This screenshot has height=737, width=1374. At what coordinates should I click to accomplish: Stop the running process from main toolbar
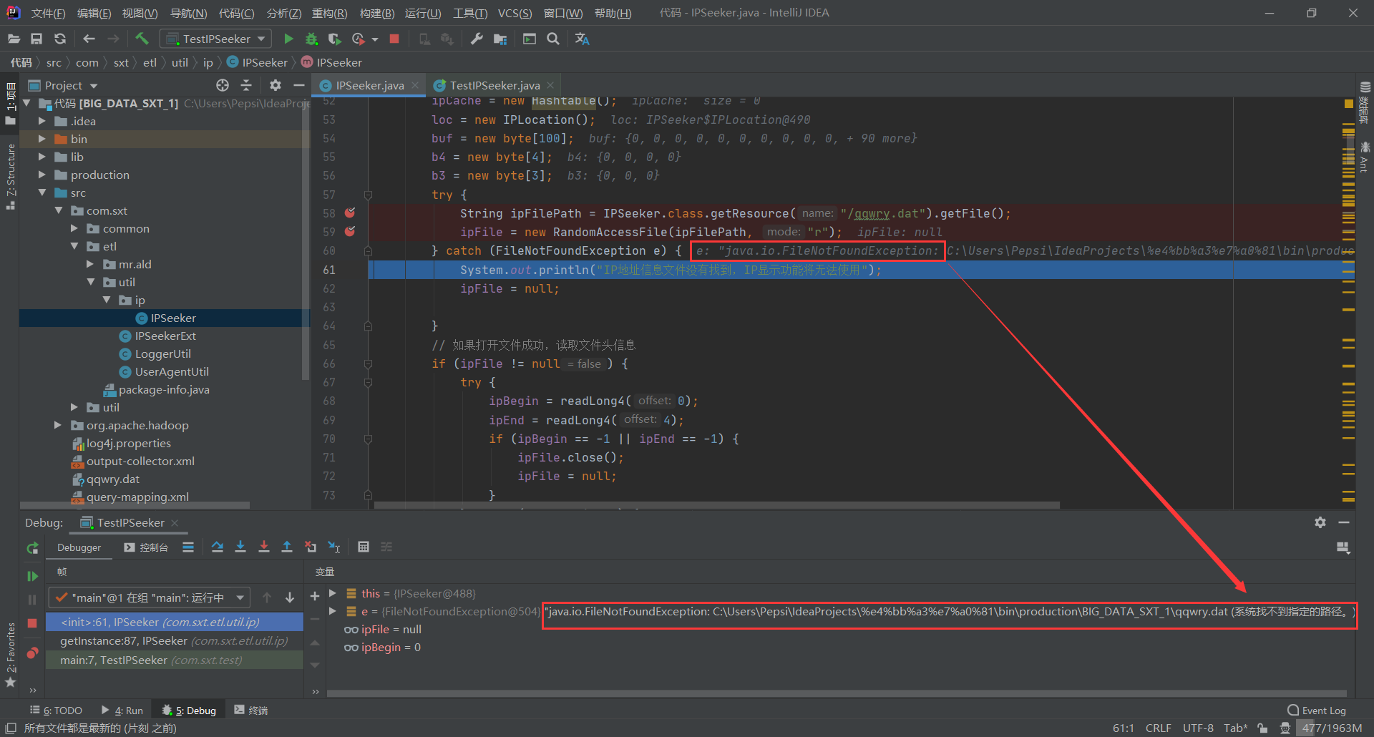point(394,39)
